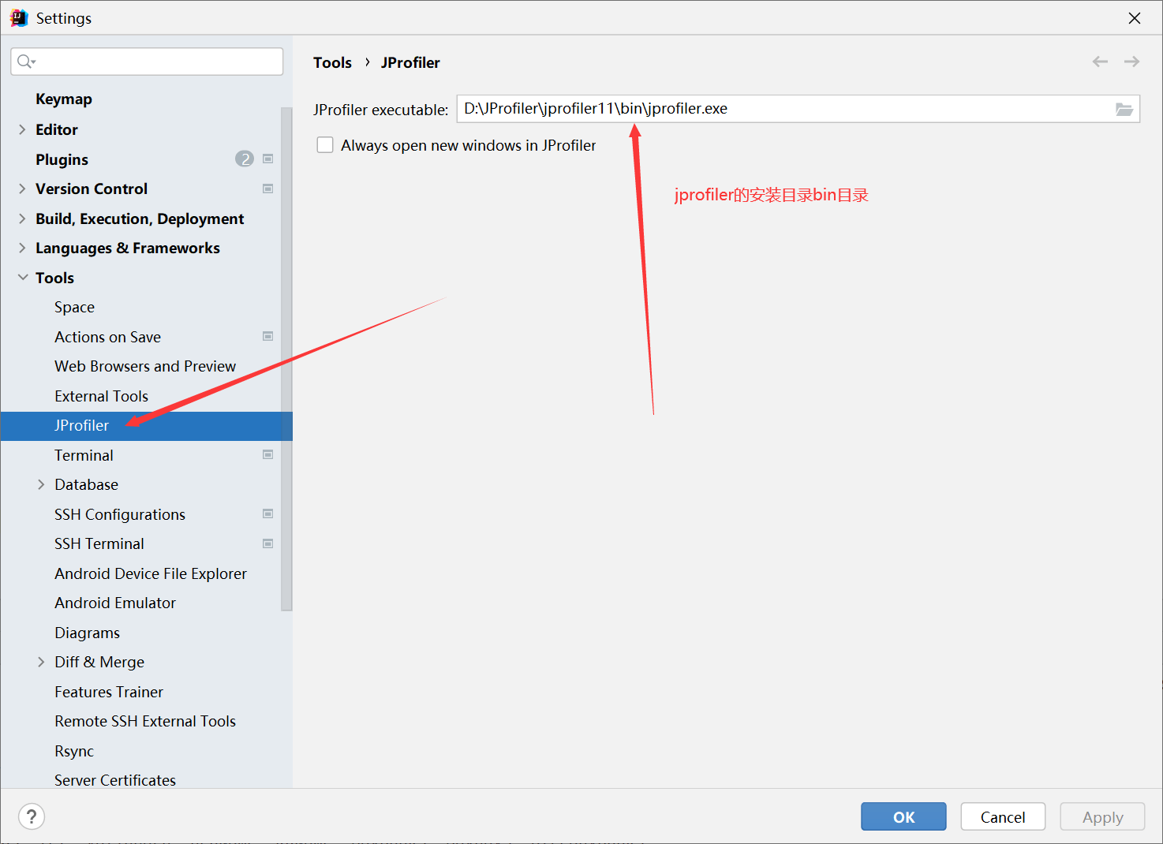Image resolution: width=1163 pixels, height=844 pixels.
Task: Expand the Database subsection
Action: click(x=41, y=484)
